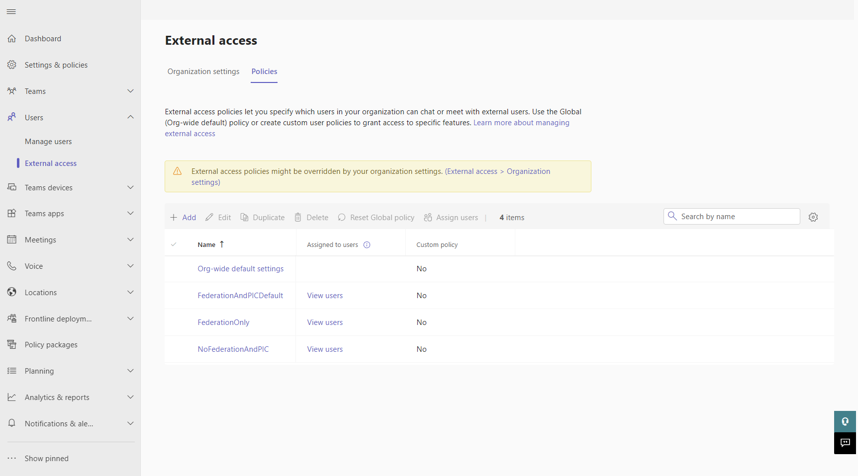The height and width of the screenshot is (476, 858).
Task: Open the feedback chat icon
Action: click(845, 443)
